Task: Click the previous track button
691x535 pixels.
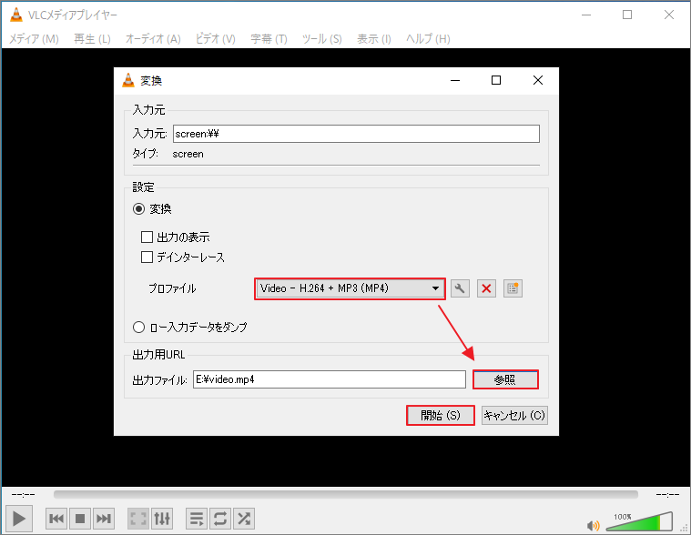Action: pos(56,519)
